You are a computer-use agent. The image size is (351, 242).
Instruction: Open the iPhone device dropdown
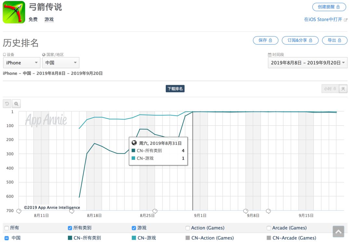click(x=22, y=63)
